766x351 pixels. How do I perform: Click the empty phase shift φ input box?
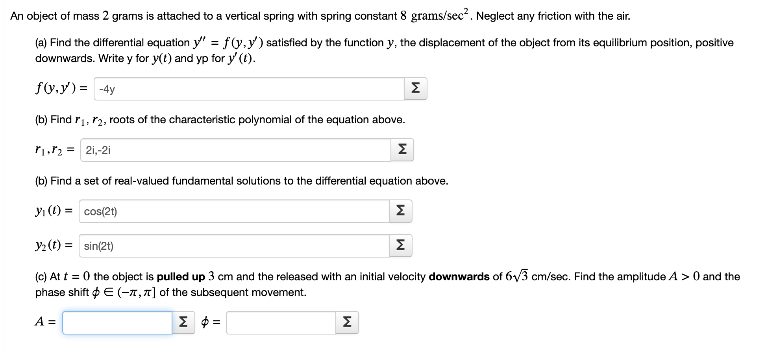click(x=280, y=322)
